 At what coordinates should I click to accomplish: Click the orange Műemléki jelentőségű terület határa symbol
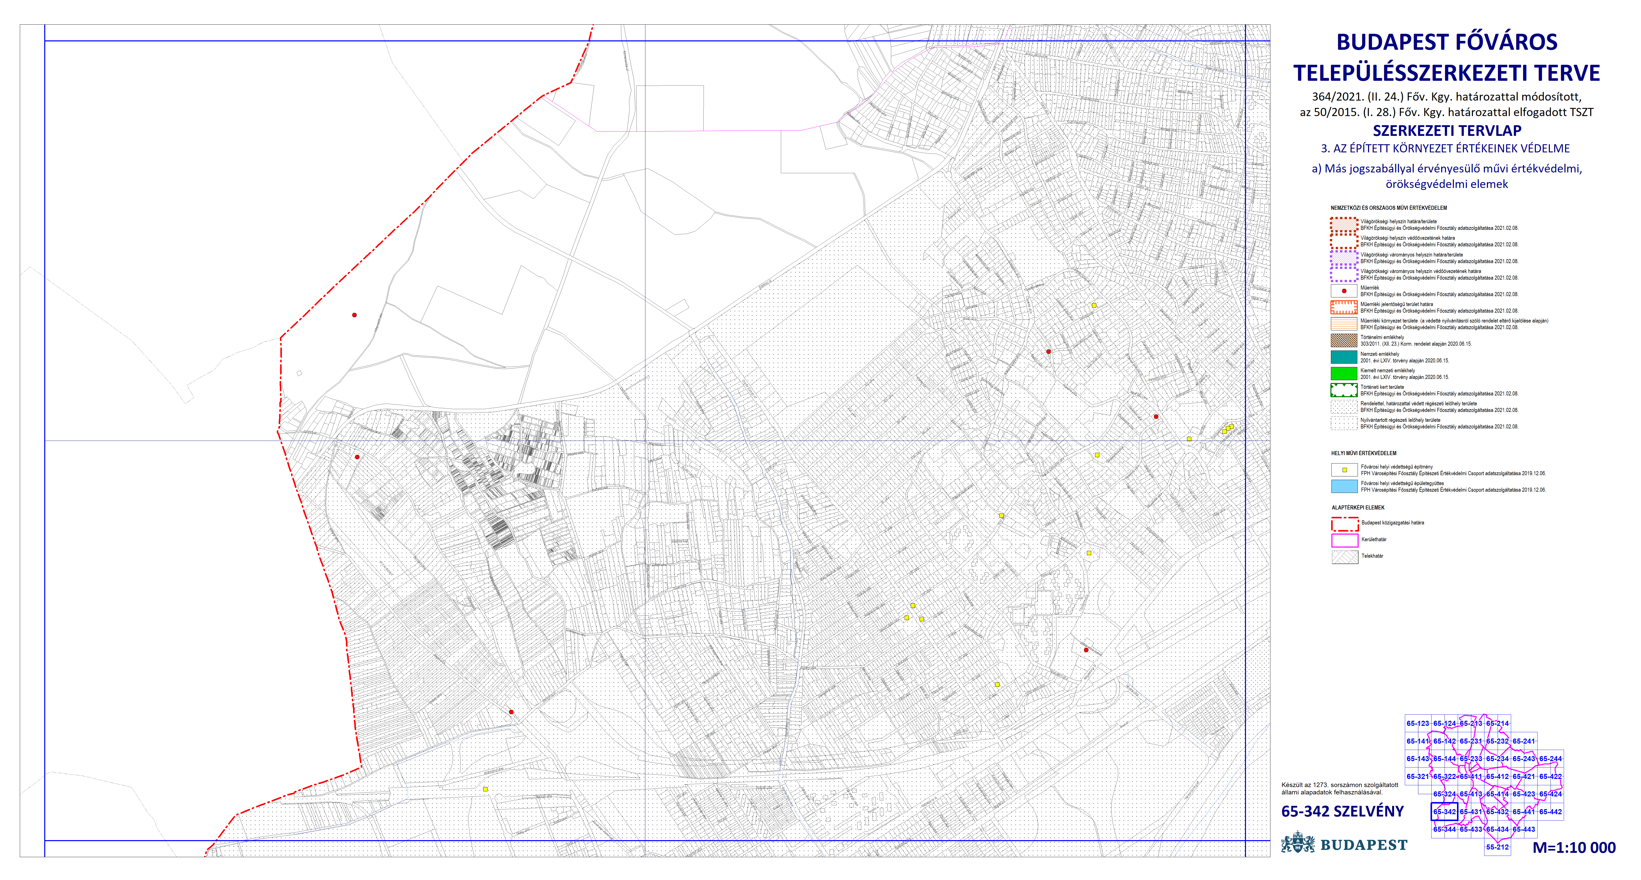[1344, 307]
